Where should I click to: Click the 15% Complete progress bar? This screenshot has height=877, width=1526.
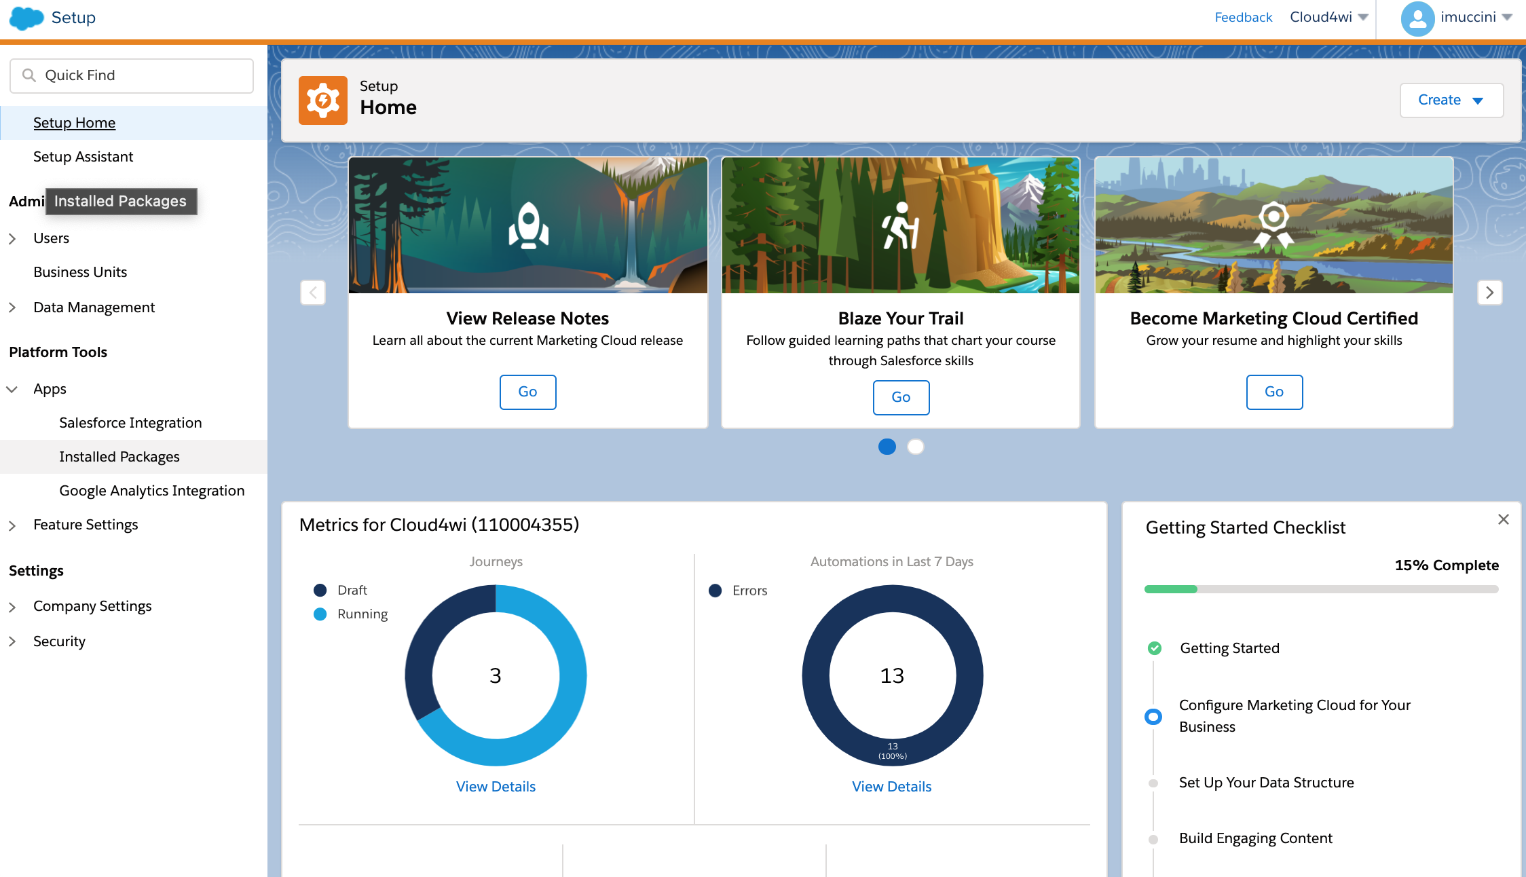[x=1321, y=589]
